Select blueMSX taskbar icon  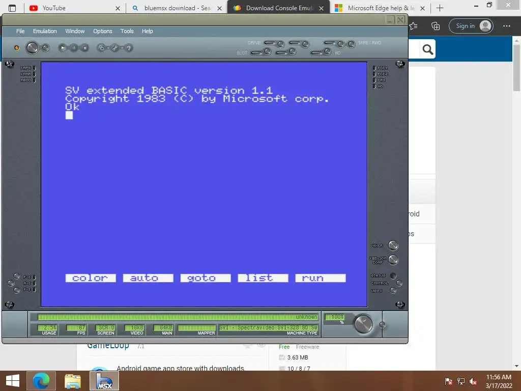click(104, 381)
